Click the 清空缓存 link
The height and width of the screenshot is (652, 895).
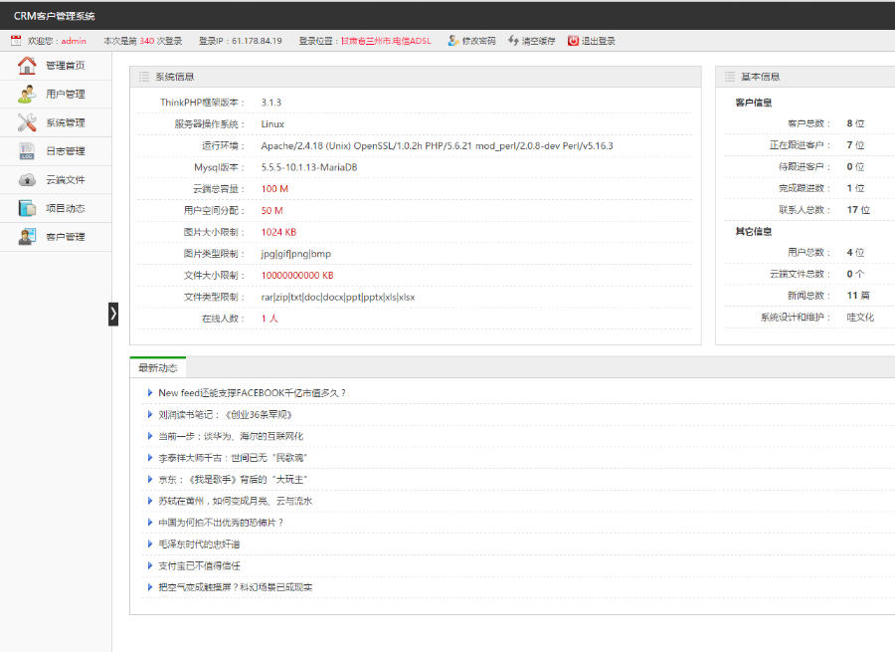[538, 41]
